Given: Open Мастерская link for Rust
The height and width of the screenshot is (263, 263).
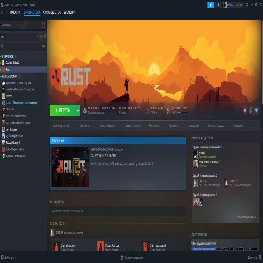Looking at the screenshot, I should pos(193,126).
